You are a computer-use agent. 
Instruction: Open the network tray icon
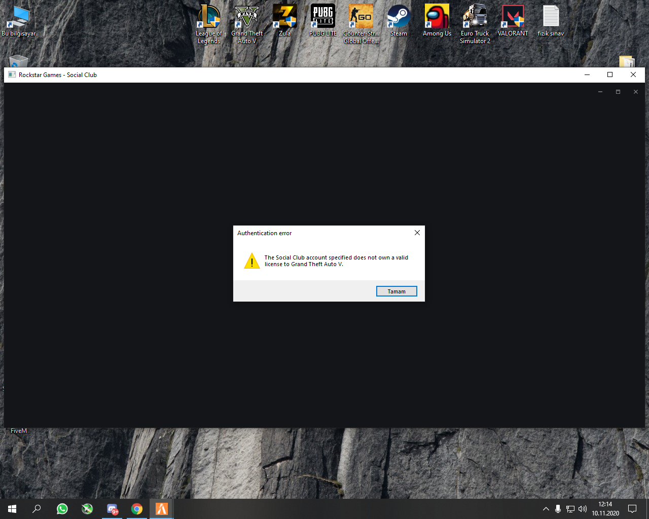click(x=570, y=509)
